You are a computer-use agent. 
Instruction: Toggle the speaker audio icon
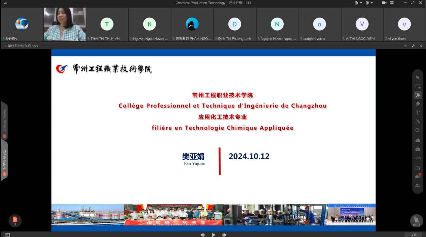pos(367,3)
